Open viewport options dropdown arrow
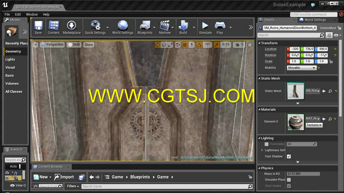The image size is (344, 193). pyautogui.click(x=36, y=45)
